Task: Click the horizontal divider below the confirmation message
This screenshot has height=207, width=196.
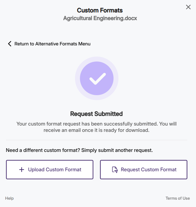Action: [x=97, y=140]
